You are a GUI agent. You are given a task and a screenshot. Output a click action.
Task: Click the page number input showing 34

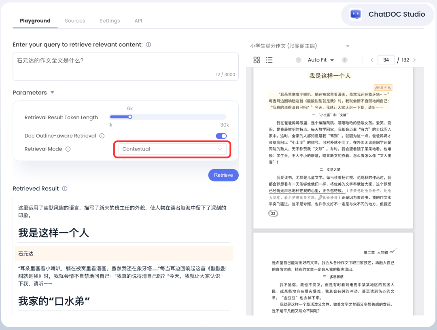[x=386, y=59]
